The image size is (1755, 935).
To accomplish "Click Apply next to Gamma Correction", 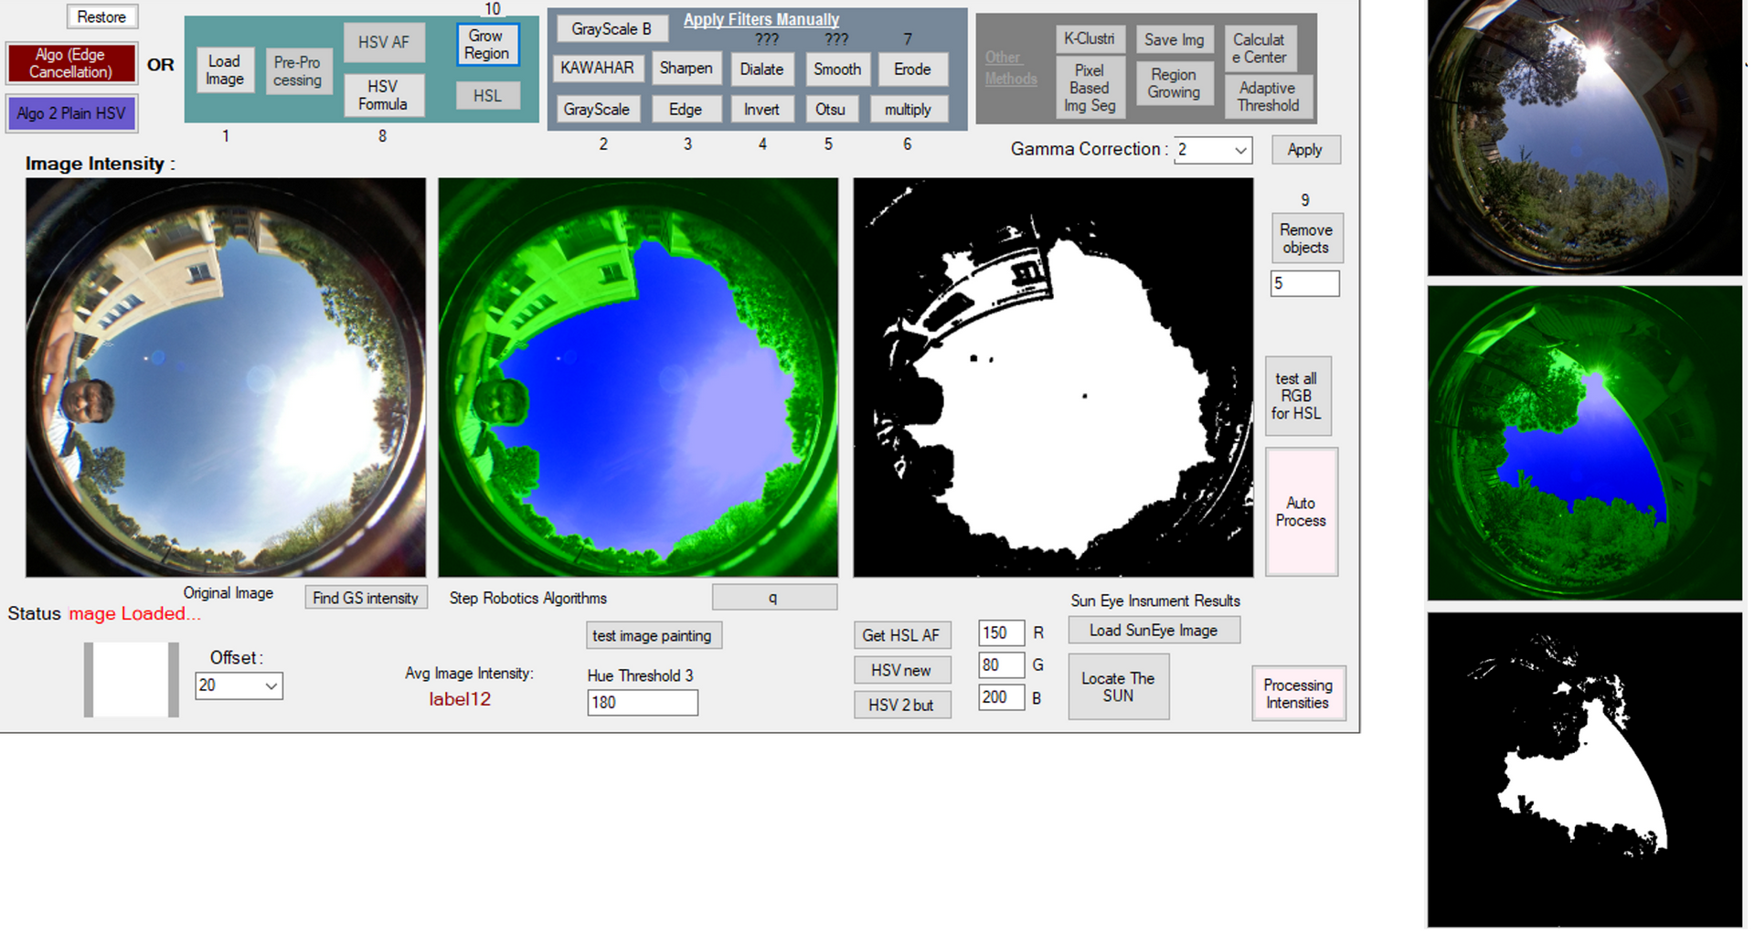I will pyautogui.click(x=1304, y=150).
